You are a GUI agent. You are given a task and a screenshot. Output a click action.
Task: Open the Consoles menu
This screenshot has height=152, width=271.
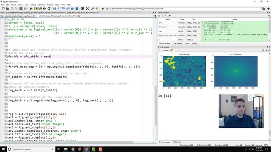click(41, 5)
